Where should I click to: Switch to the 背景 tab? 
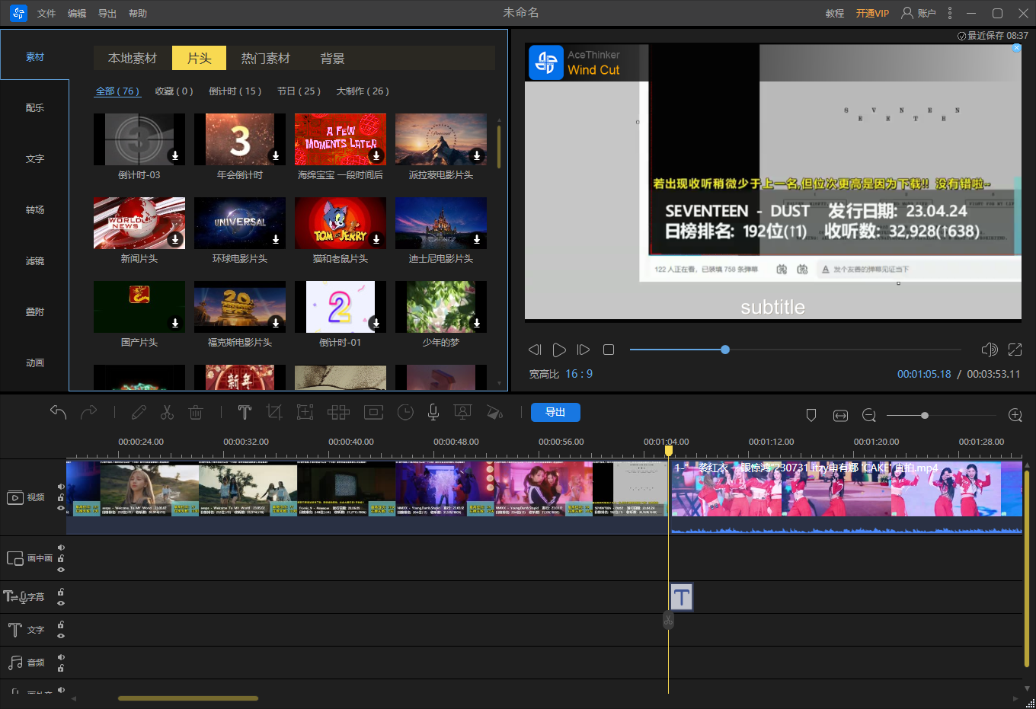332,58
